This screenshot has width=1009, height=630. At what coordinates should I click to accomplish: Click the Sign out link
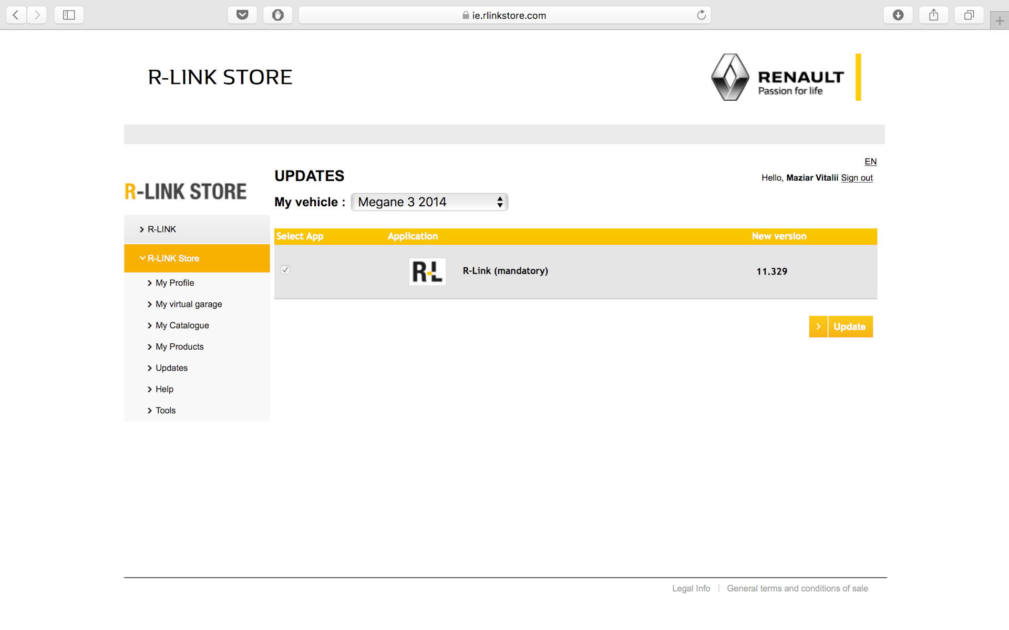point(857,178)
